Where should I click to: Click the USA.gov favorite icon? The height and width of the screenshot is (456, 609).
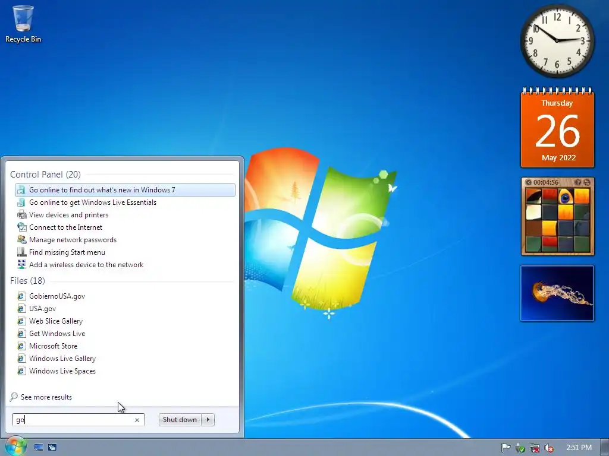[22, 309]
